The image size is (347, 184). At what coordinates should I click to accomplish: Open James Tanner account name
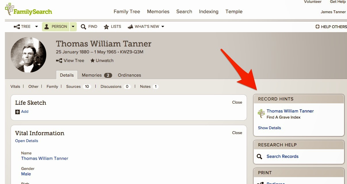pos(333,12)
